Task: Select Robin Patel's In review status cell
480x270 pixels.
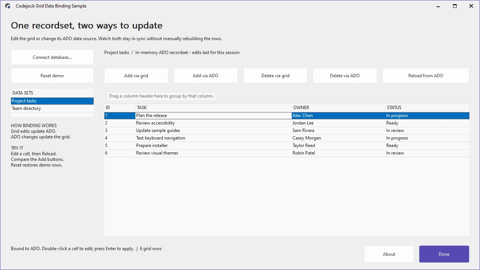Action: pyautogui.click(x=427, y=153)
